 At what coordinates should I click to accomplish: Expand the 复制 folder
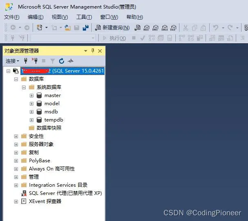pos(16,153)
